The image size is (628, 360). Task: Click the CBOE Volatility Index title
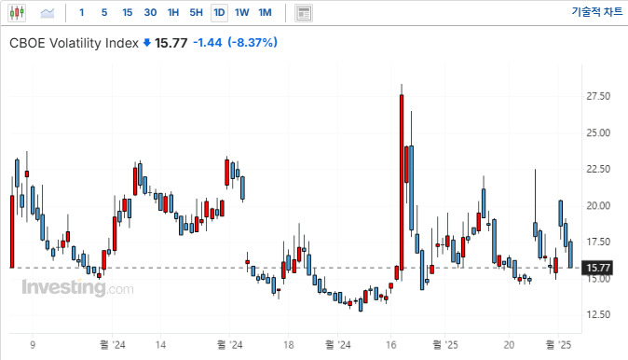pos(74,43)
